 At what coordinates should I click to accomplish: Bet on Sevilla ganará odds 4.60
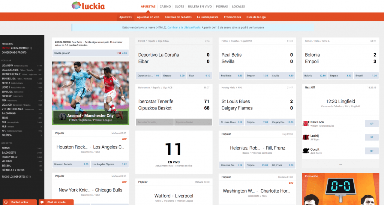tap(90, 53)
